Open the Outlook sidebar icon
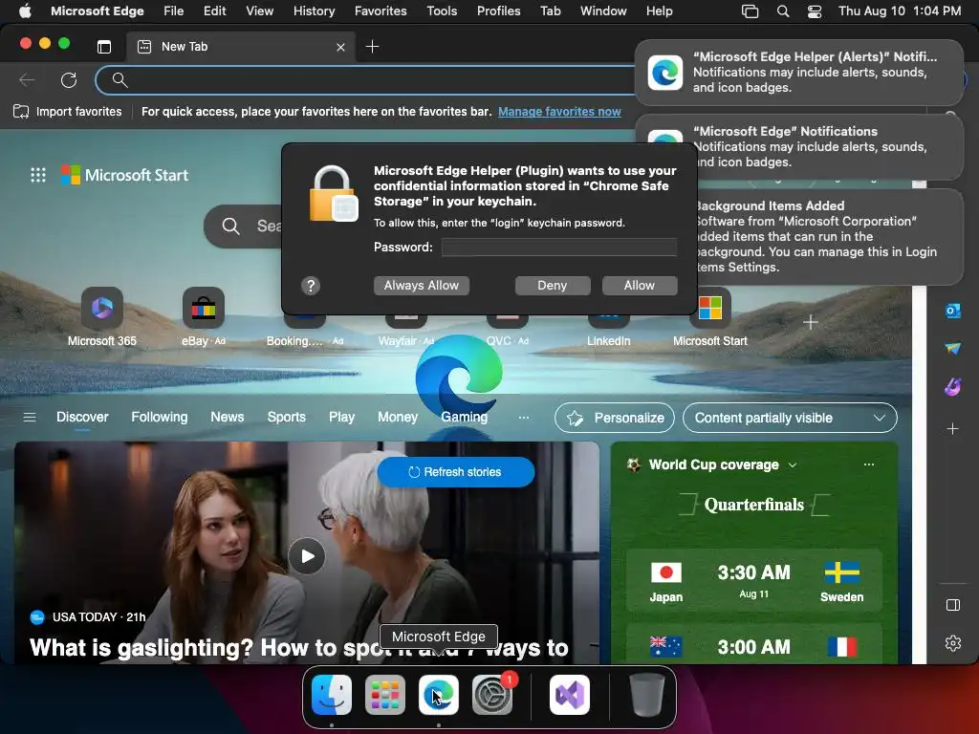The width and height of the screenshot is (979, 734). click(x=953, y=311)
